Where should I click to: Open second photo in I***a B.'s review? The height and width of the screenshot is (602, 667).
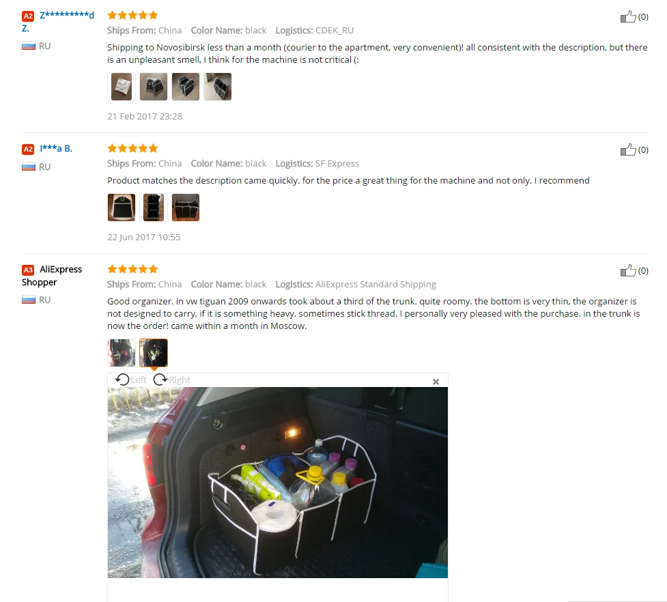(x=154, y=207)
